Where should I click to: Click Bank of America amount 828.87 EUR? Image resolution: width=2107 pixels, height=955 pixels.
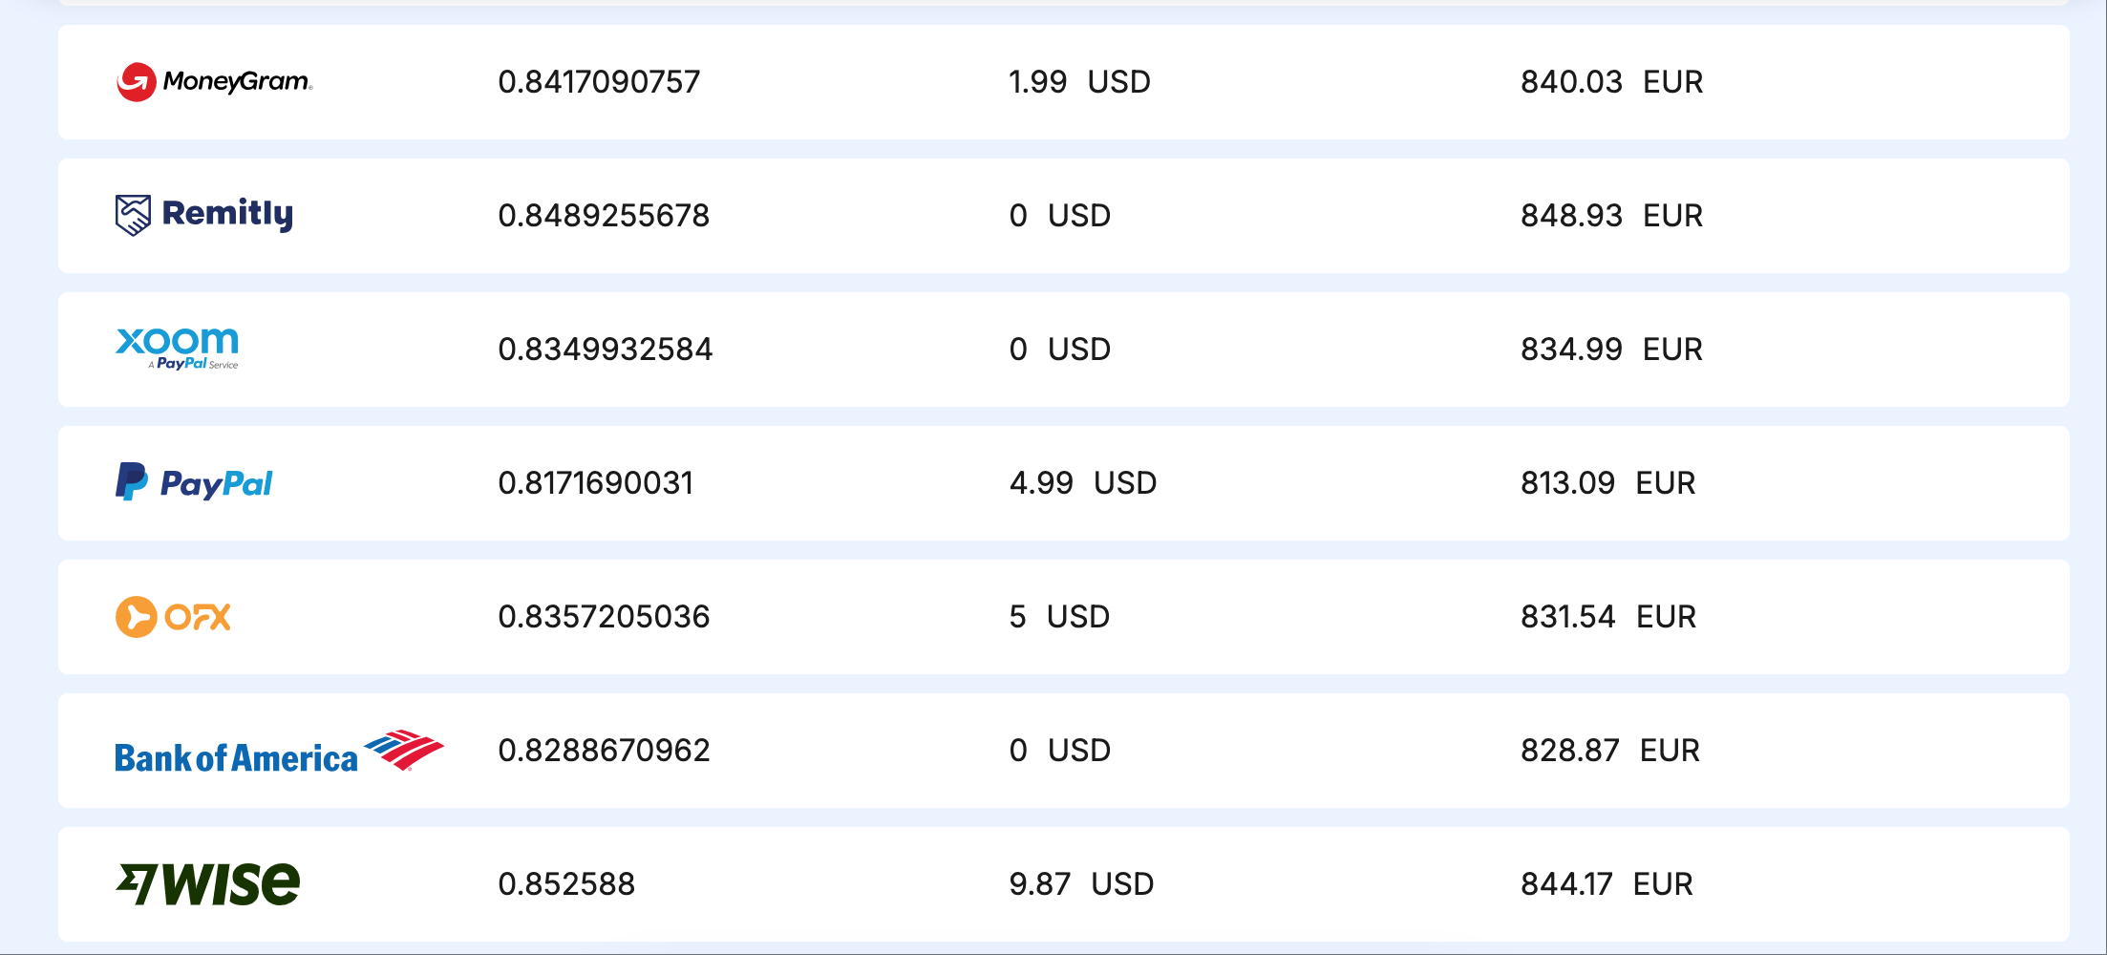tap(1610, 751)
